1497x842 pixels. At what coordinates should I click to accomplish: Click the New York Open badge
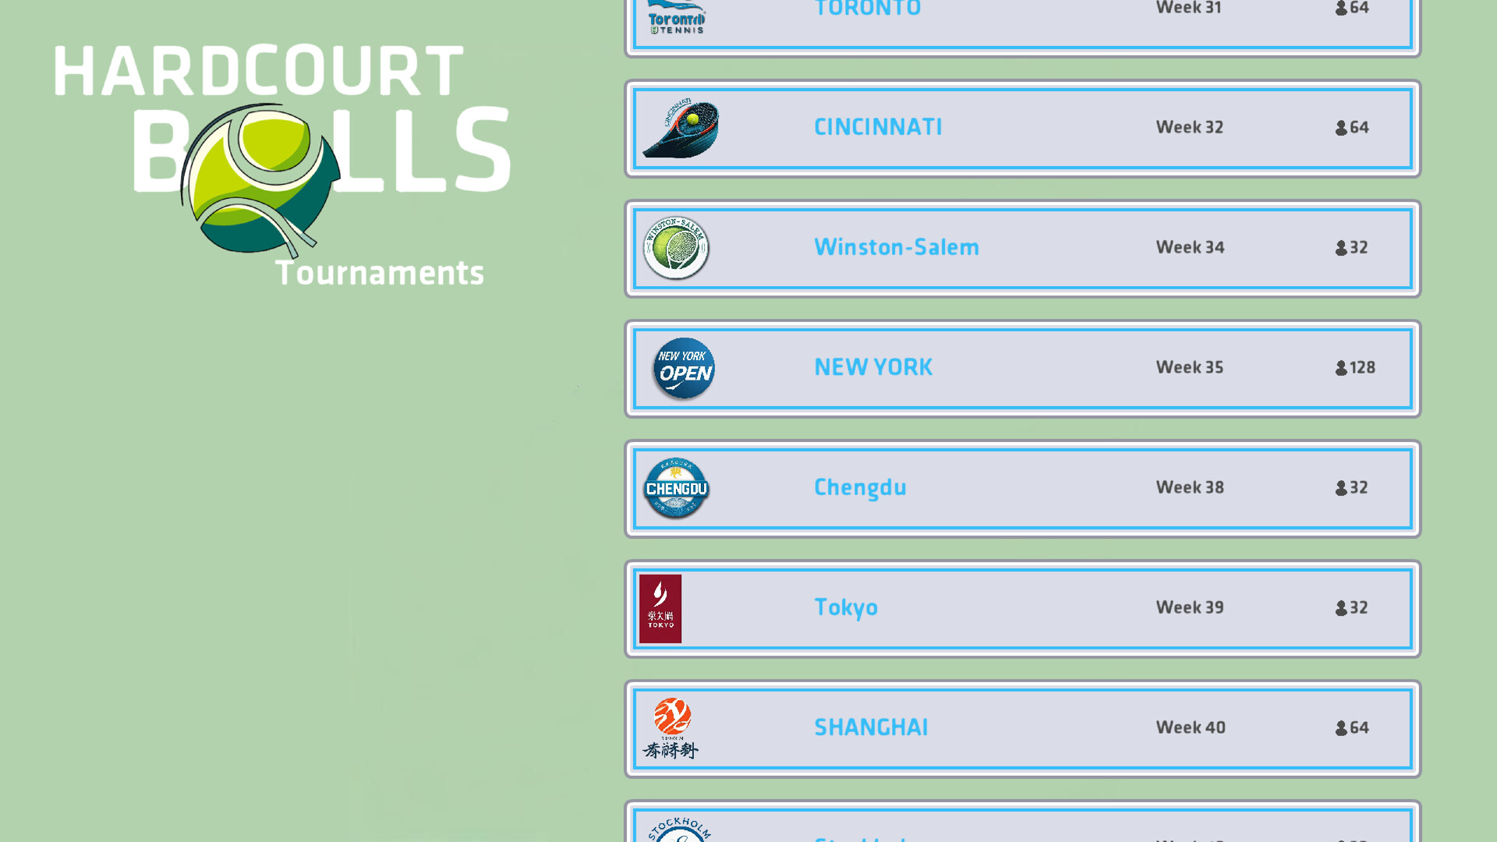pyautogui.click(x=683, y=368)
